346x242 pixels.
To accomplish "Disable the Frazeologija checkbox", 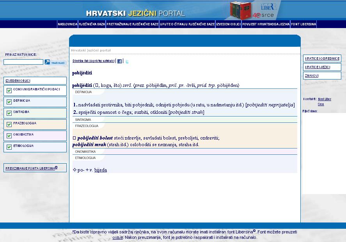I will coord(9,125).
